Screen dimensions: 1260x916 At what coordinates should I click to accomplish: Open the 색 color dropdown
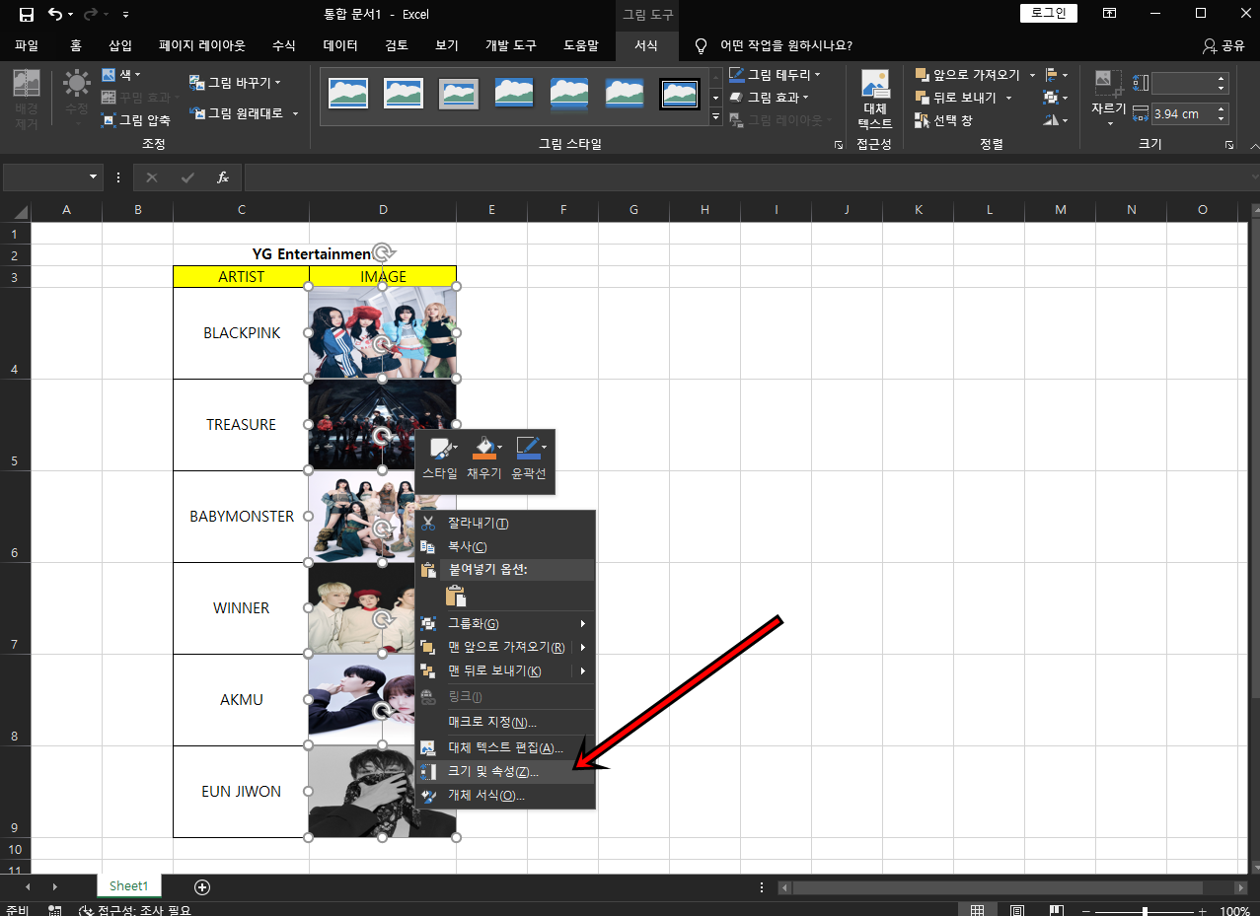(121, 75)
